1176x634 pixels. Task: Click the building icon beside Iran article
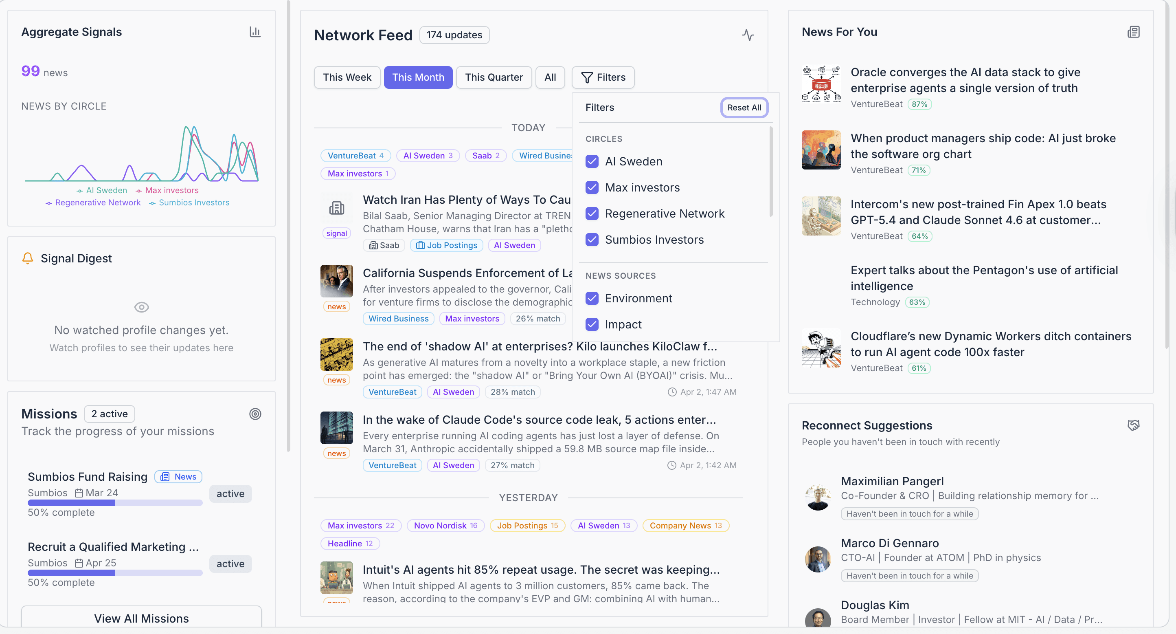tap(336, 208)
